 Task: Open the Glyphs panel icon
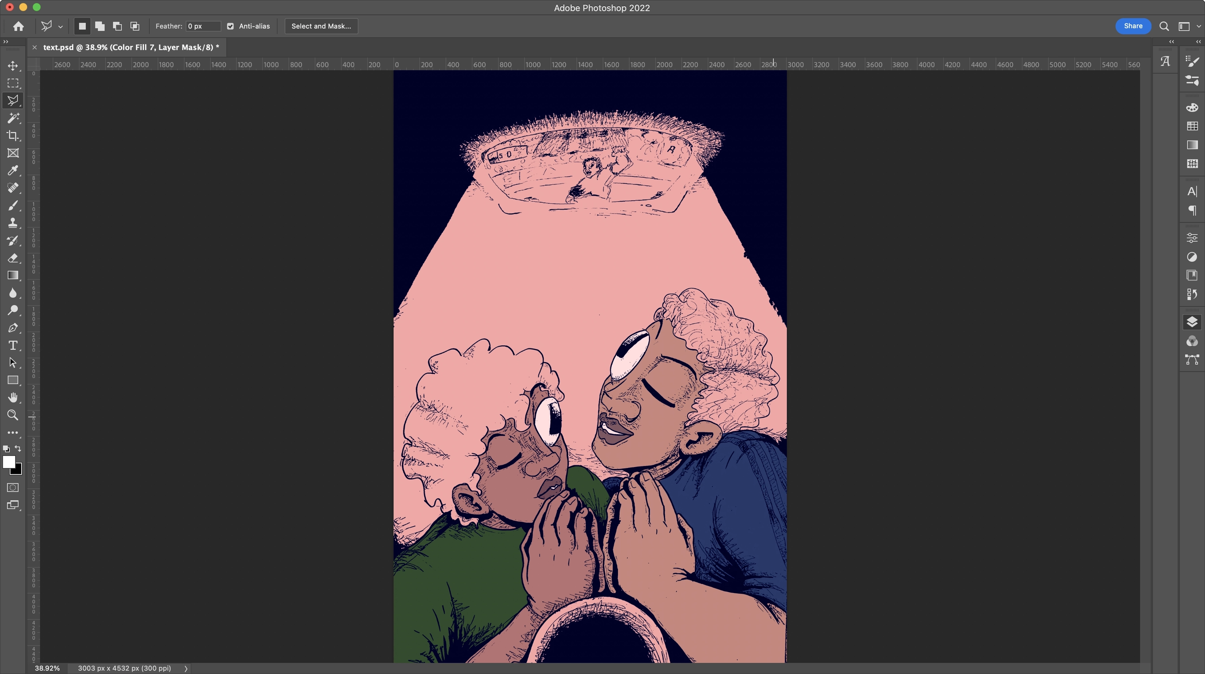1165,61
